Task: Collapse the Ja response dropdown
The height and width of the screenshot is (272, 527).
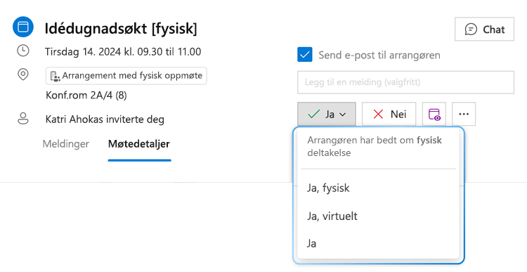Action: coord(326,115)
